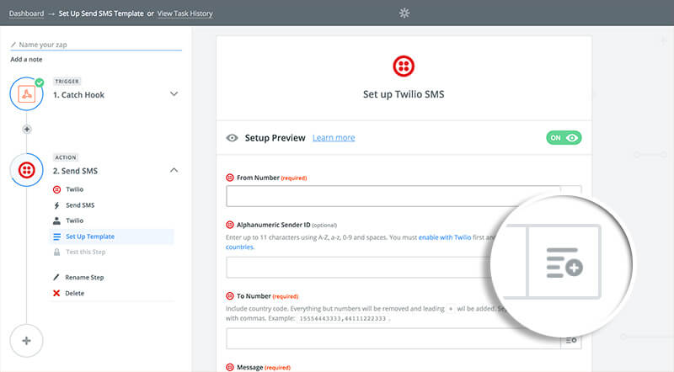The image size is (674, 372).
Task: Open the Twilio app substep
Action: [74, 189]
